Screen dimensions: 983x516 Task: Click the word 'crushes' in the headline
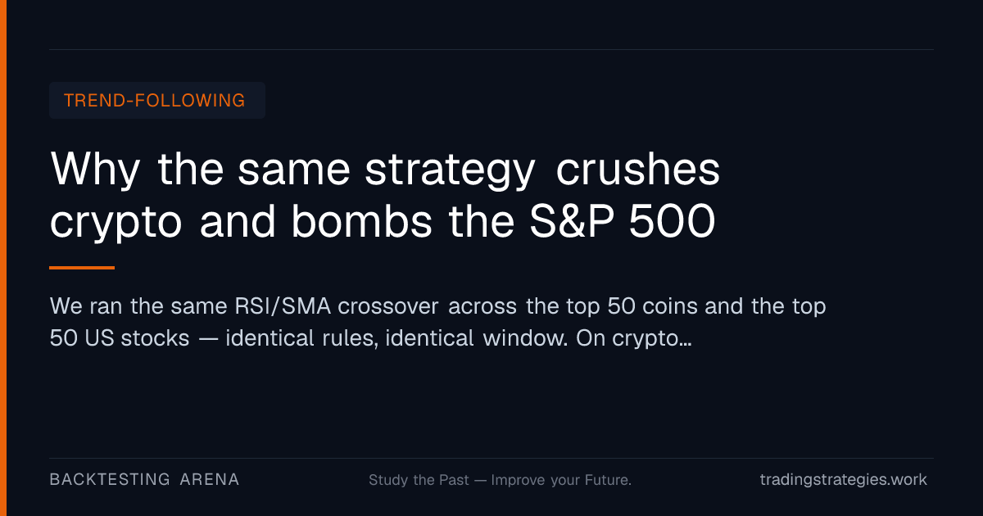(x=638, y=170)
